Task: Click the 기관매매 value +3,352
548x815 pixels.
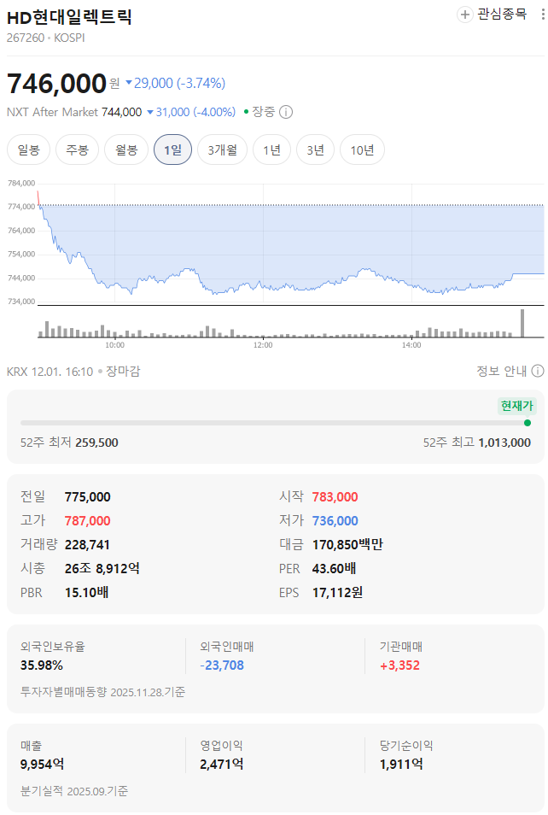Action: (399, 665)
